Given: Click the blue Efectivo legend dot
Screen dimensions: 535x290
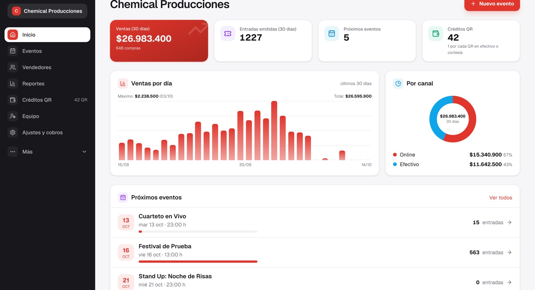Looking at the screenshot, I should click(395, 164).
